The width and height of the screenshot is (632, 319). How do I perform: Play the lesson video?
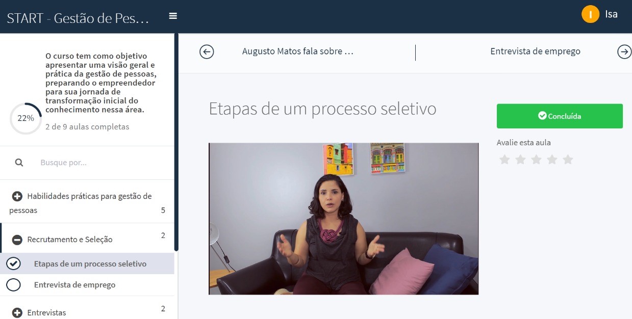coord(344,219)
